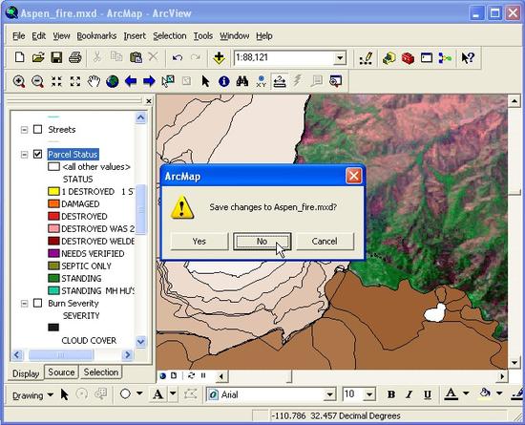Screen dimensions: 525x425
Task: Click the Fixed Zoom Out arrows icon
Action: pos(75,81)
